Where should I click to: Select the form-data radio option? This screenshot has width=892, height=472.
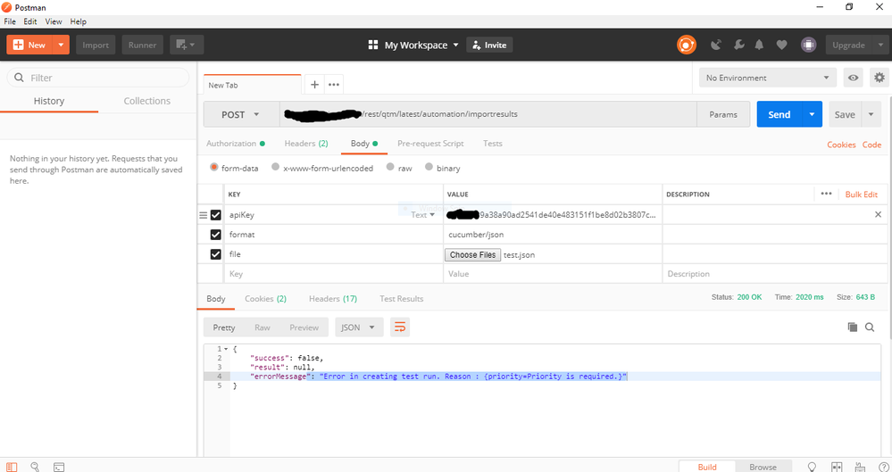tap(214, 167)
